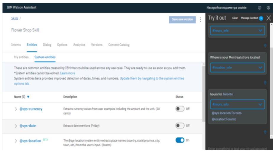Close the Try it out panel
Viewport: 273px width, 153px height.
(x=269, y=18)
